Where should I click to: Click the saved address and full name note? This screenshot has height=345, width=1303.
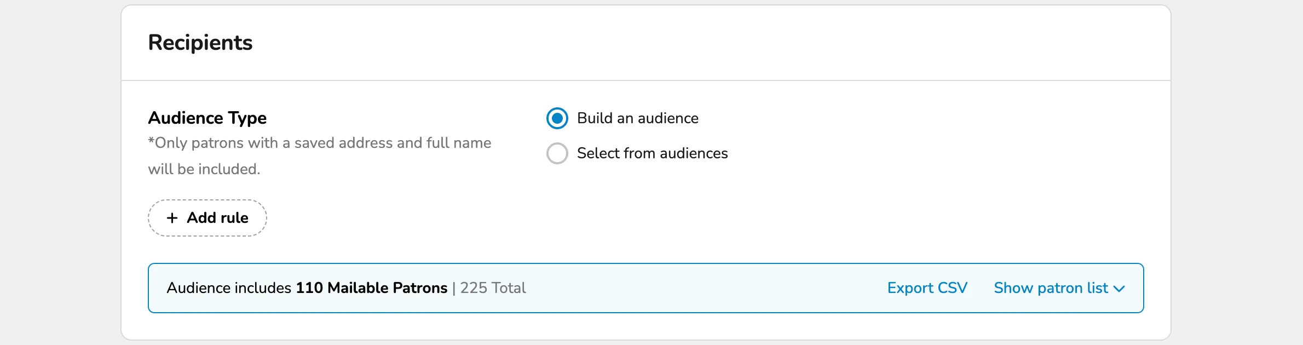click(x=320, y=156)
